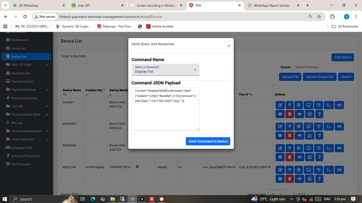
Task: Click question mark icon for BAIC0006
Action: click(x=319, y=157)
